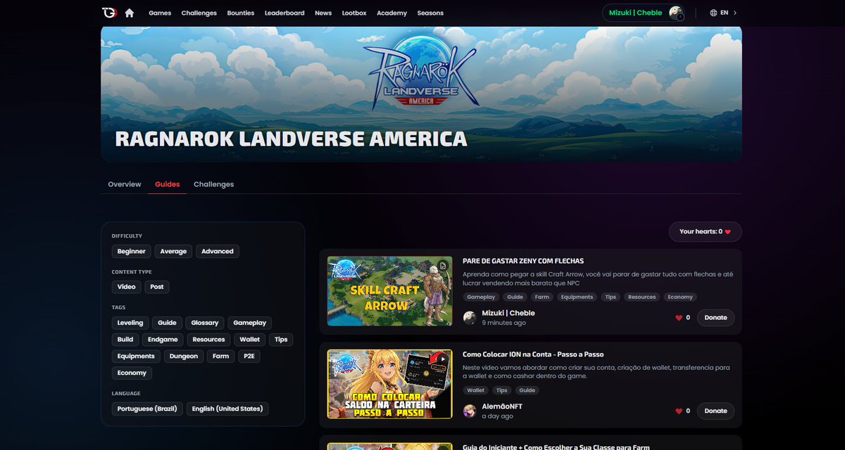This screenshot has height=450, width=845.
Task: Filter by Portuguese (Brazil) language
Action: pyautogui.click(x=148, y=409)
